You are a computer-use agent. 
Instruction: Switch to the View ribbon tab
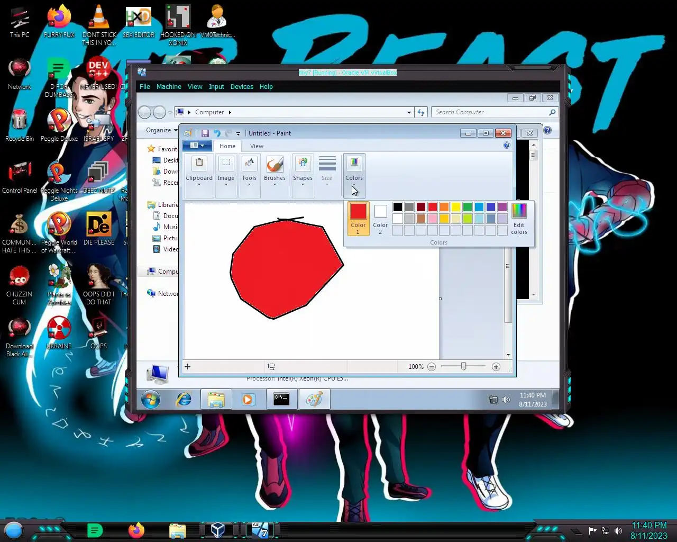[x=257, y=146]
